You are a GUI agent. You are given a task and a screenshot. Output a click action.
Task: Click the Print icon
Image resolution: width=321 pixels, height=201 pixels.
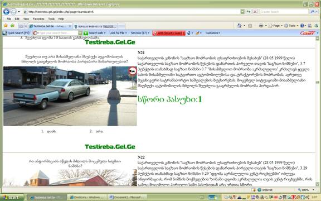point(261,26)
